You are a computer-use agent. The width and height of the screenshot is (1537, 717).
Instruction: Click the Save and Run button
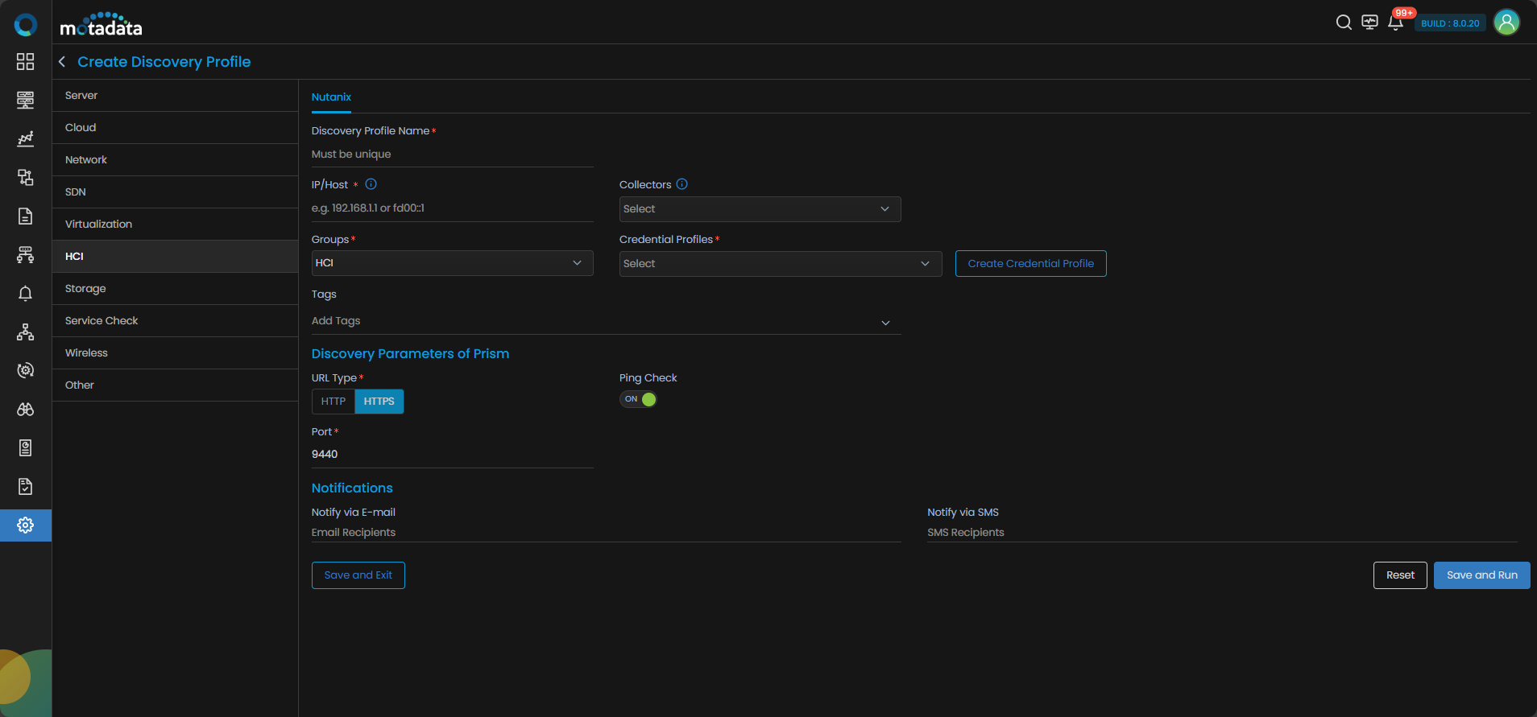click(1481, 575)
